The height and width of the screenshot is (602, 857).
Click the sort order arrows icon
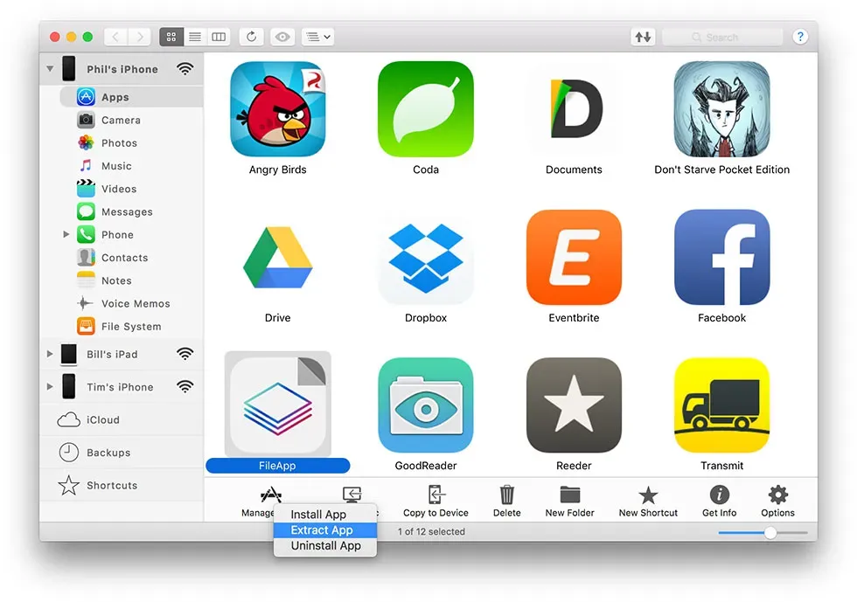(644, 37)
